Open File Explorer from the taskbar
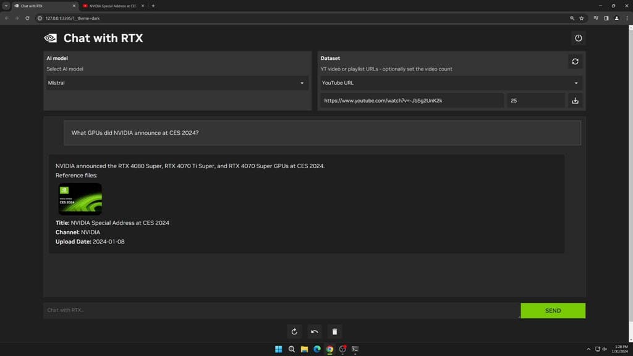This screenshot has width=633, height=356. (x=304, y=349)
